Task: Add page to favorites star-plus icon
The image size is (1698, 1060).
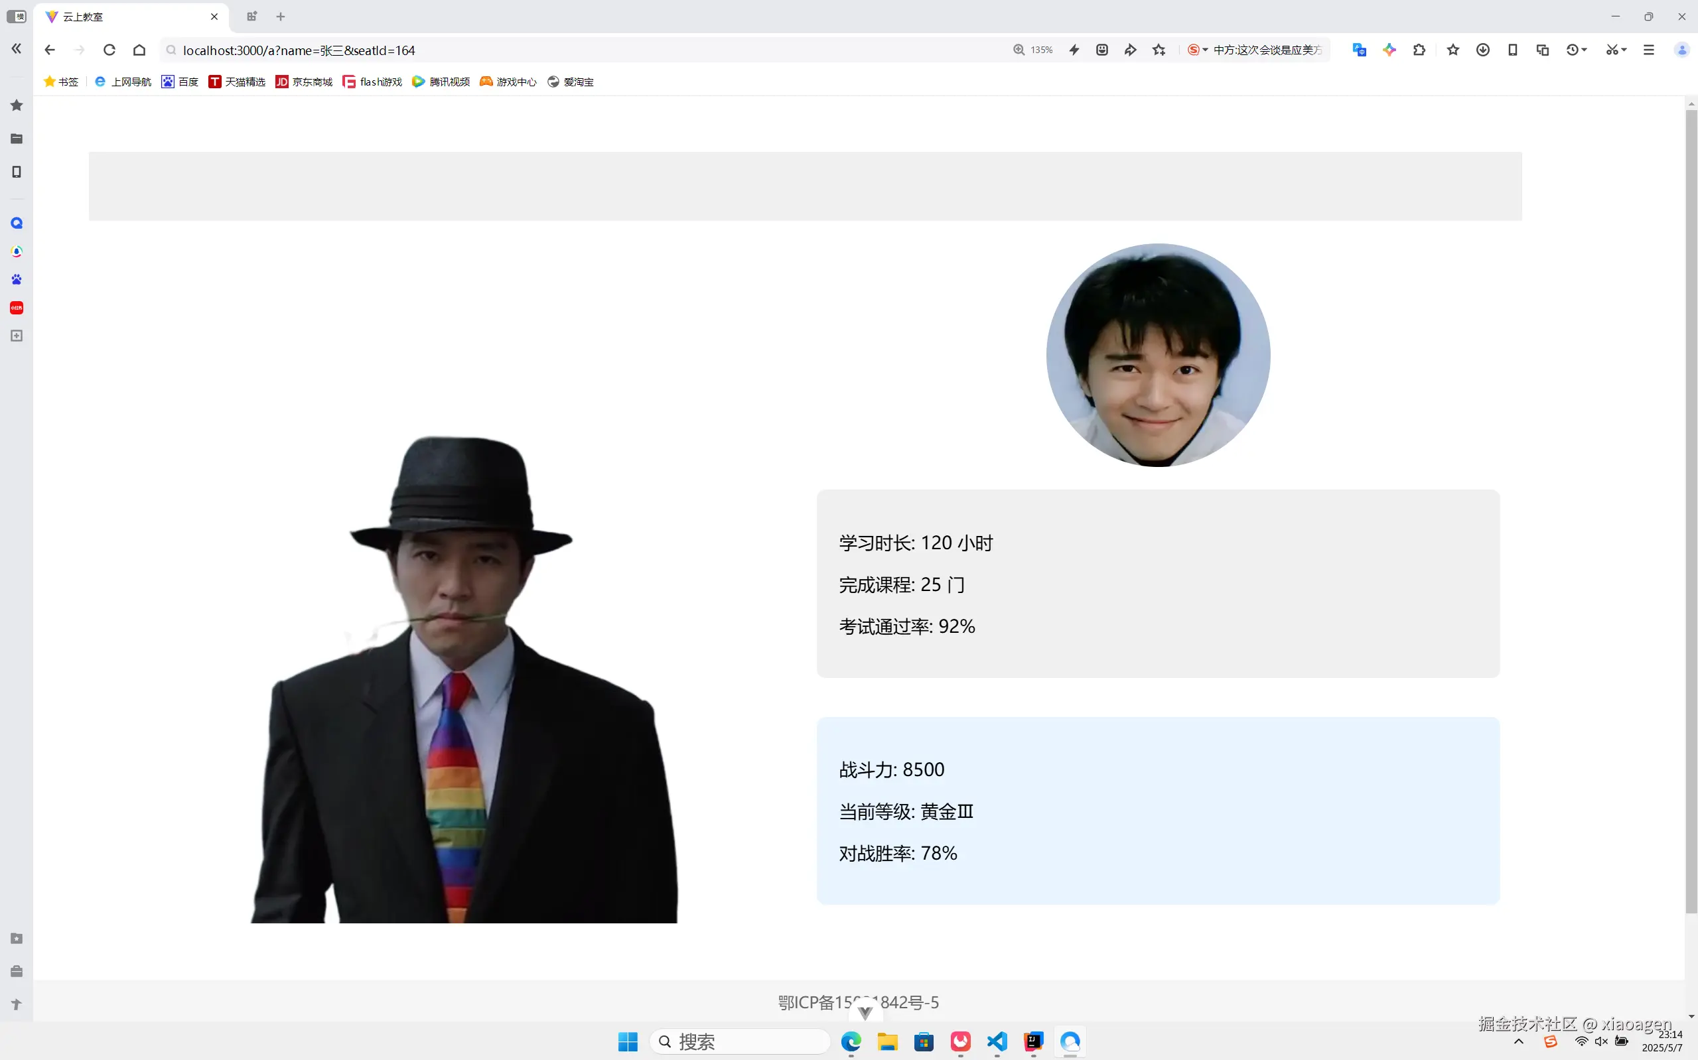Action: point(1159,50)
